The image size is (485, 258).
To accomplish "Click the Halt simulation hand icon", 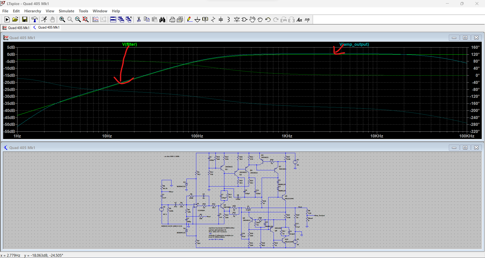I will click(52, 19).
